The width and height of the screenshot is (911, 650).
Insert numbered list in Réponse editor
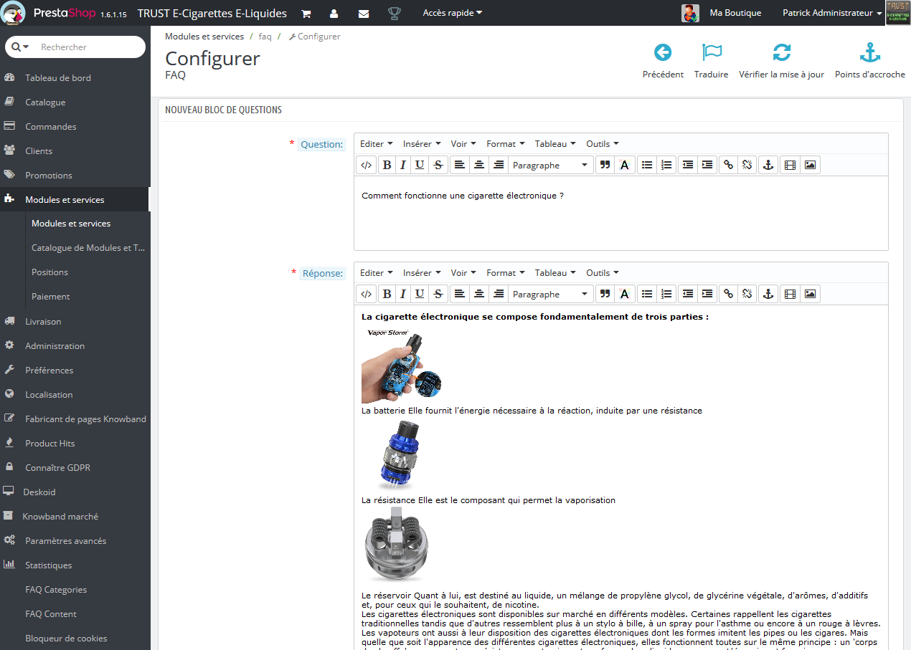(x=666, y=294)
